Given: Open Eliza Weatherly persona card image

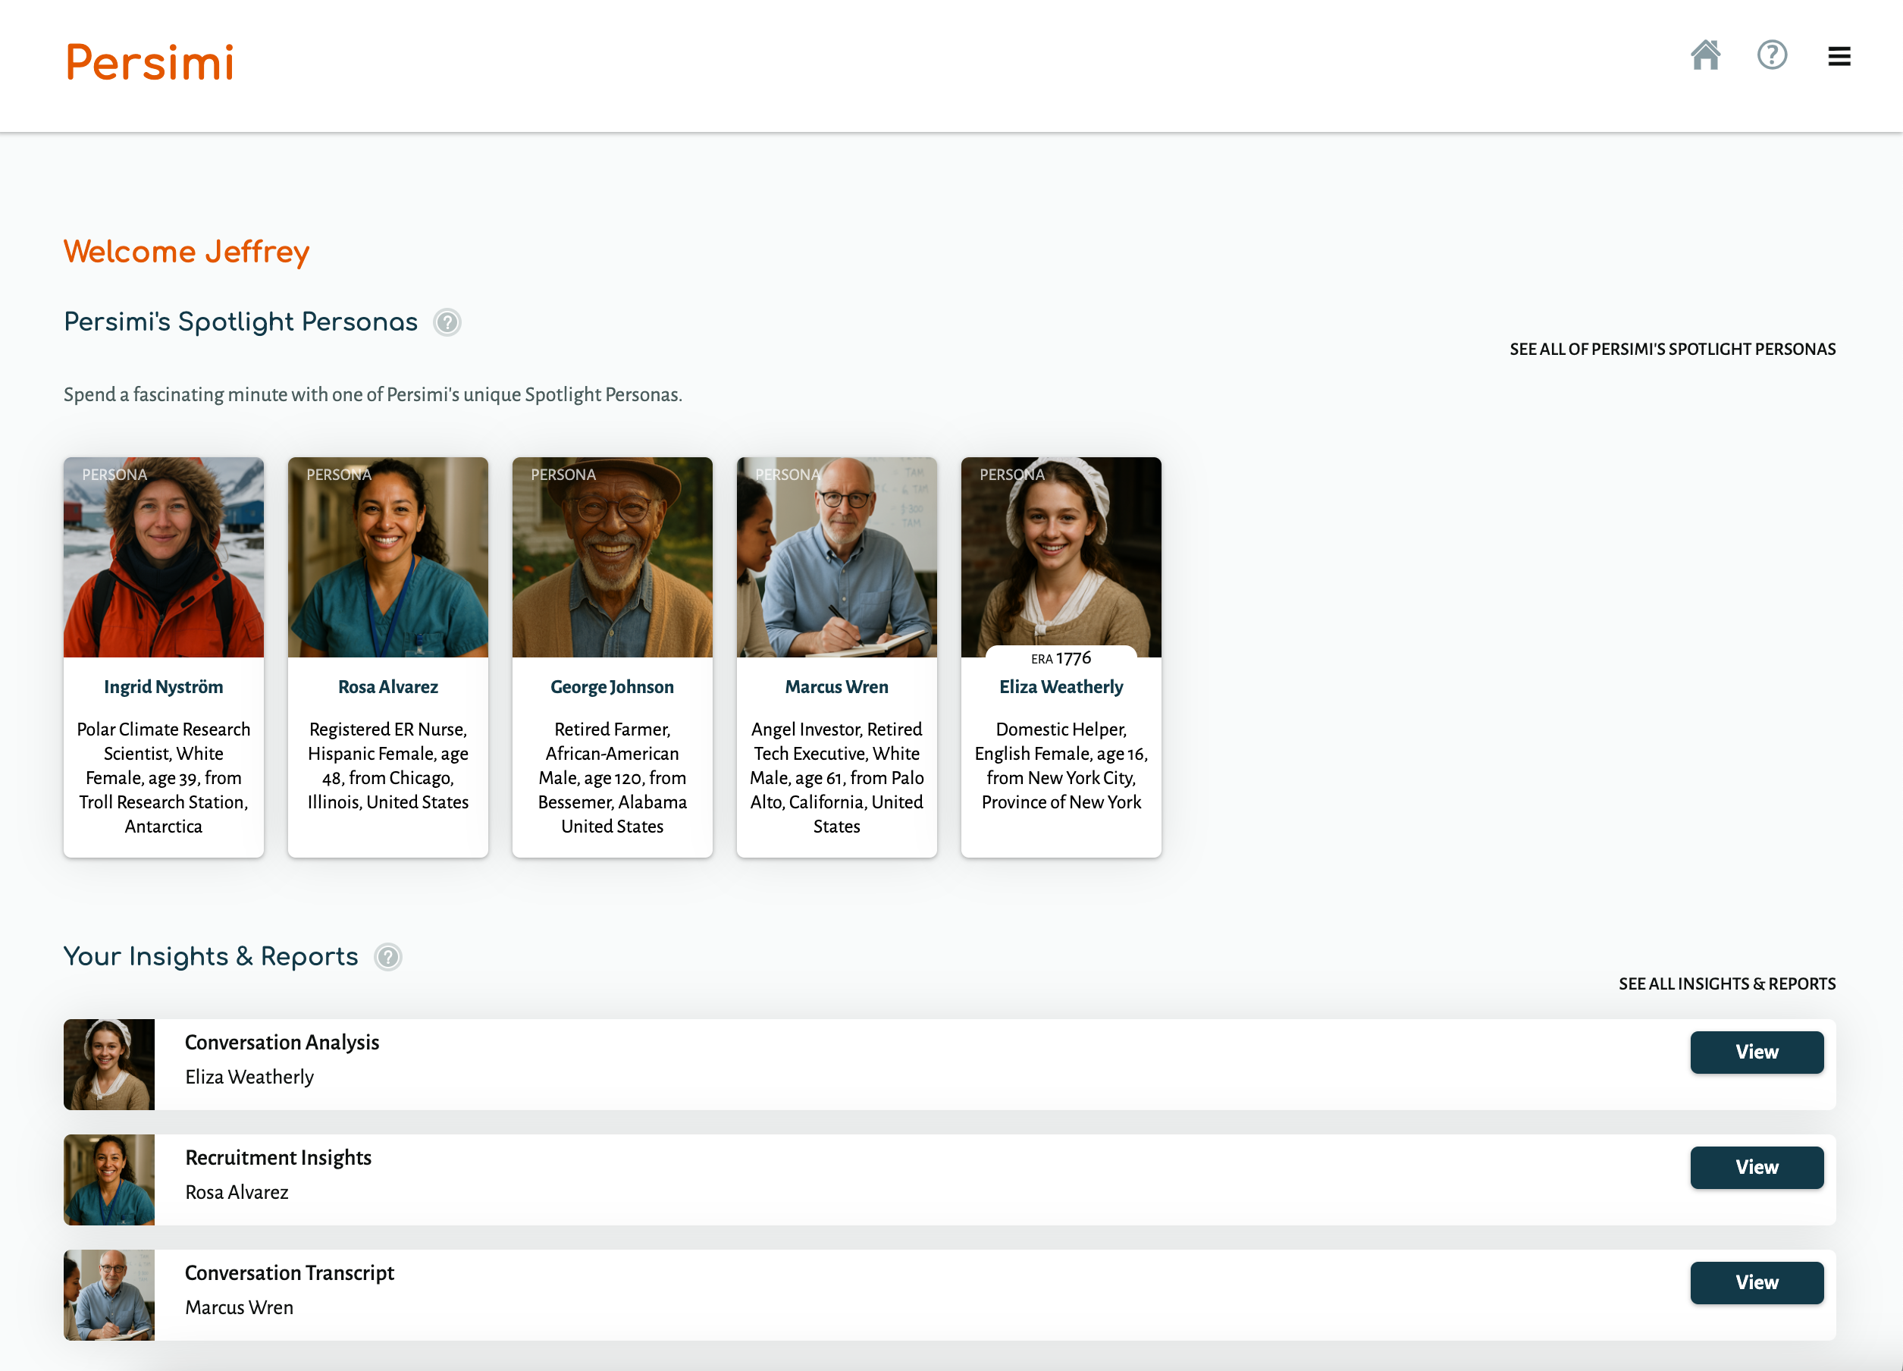Looking at the screenshot, I should pos(1061,557).
